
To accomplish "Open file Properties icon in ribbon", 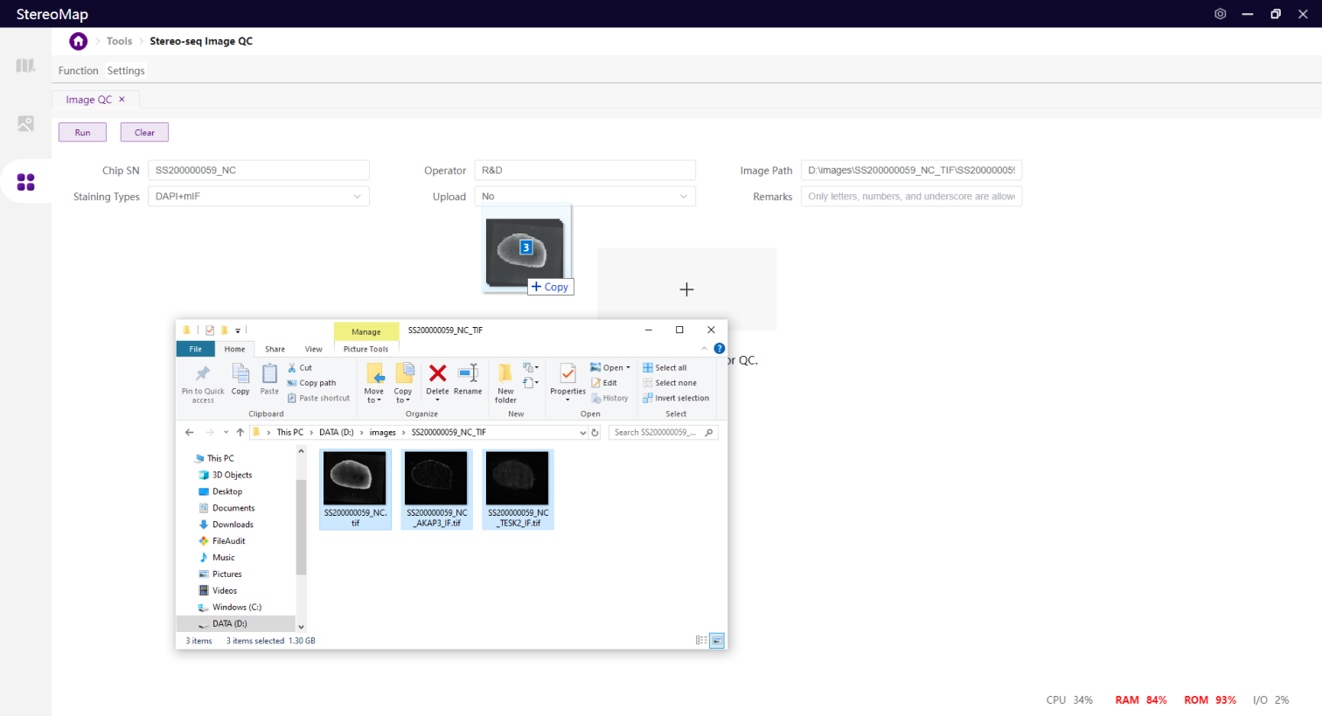I will pos(567,378).
